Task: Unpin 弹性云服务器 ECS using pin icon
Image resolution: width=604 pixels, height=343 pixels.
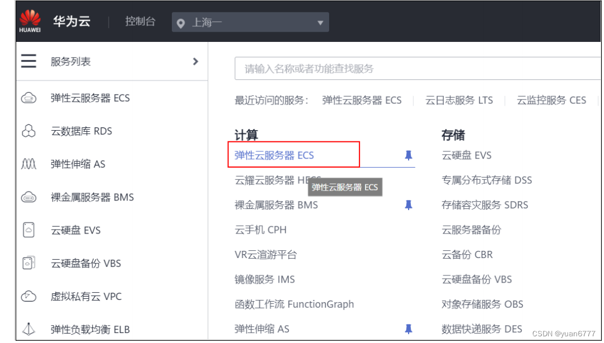Action: tap(409, 155)
